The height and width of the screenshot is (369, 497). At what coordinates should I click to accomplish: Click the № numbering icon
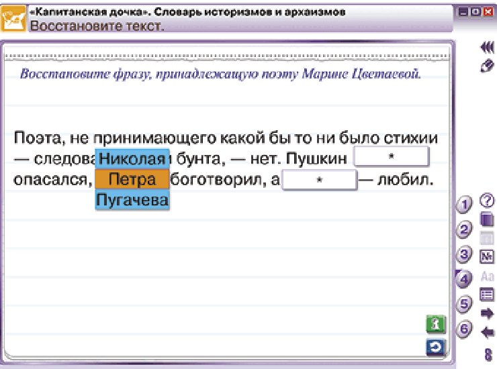tap(487, 256)
